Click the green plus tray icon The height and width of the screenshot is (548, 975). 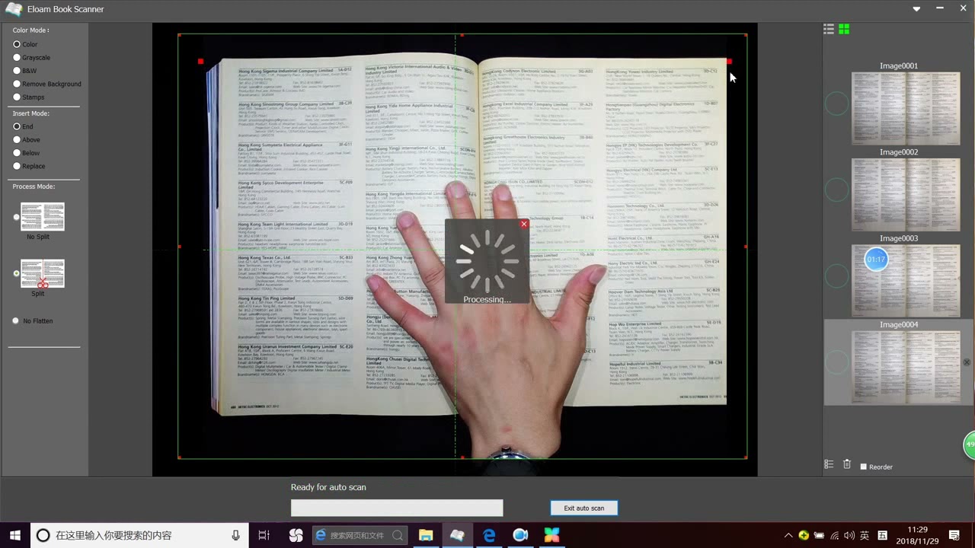804,535
